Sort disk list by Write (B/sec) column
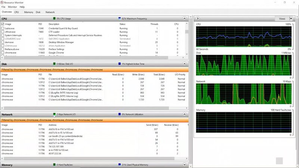The height and width of the screenshot is (168, 299). [138, 74]
